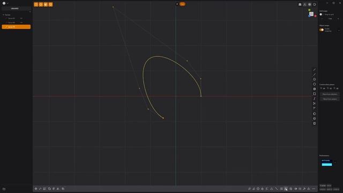Click the Performance graph widget

click(x=326, y=163)
